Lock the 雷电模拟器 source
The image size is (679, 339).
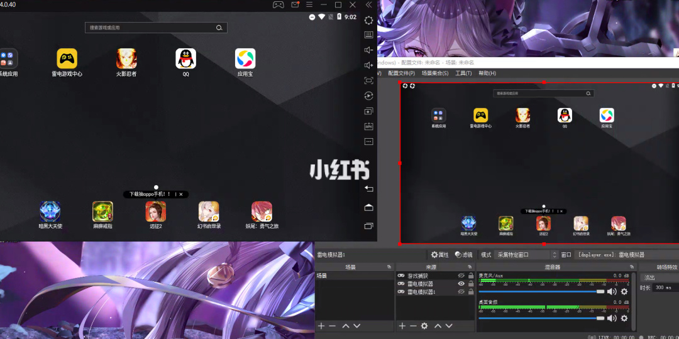coord(471,284)
